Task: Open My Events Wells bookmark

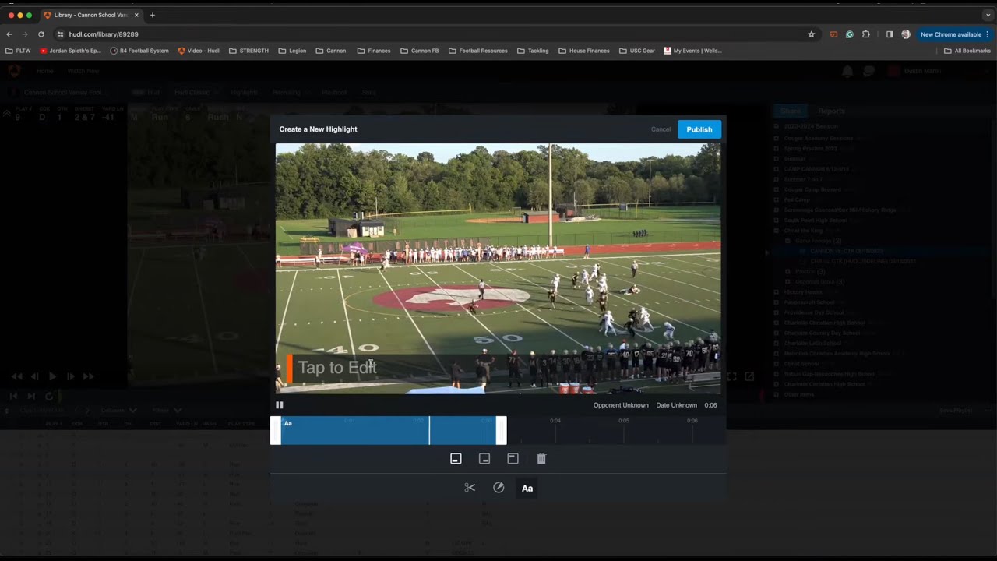Action: (692, 51)
